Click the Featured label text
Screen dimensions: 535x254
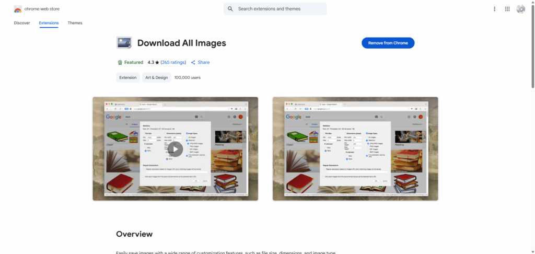[x=134, y=63]
